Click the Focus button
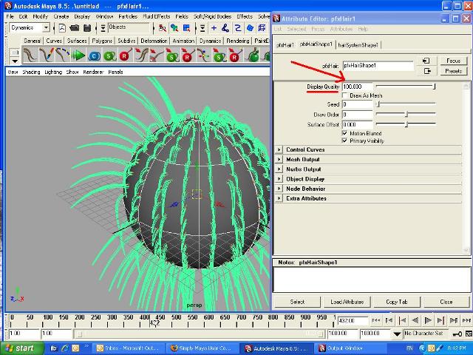 (x=453, y=61)
